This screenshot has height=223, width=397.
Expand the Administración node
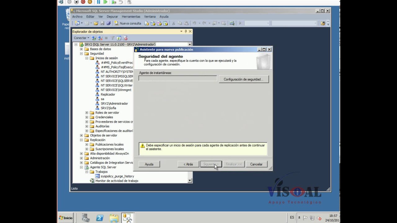[82, 158]
